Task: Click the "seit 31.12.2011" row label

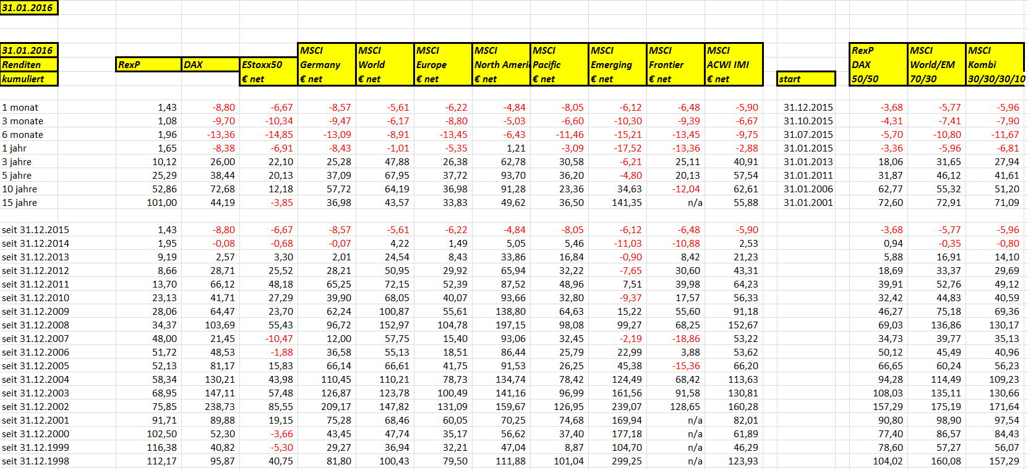Action: (x=35, y=284)
